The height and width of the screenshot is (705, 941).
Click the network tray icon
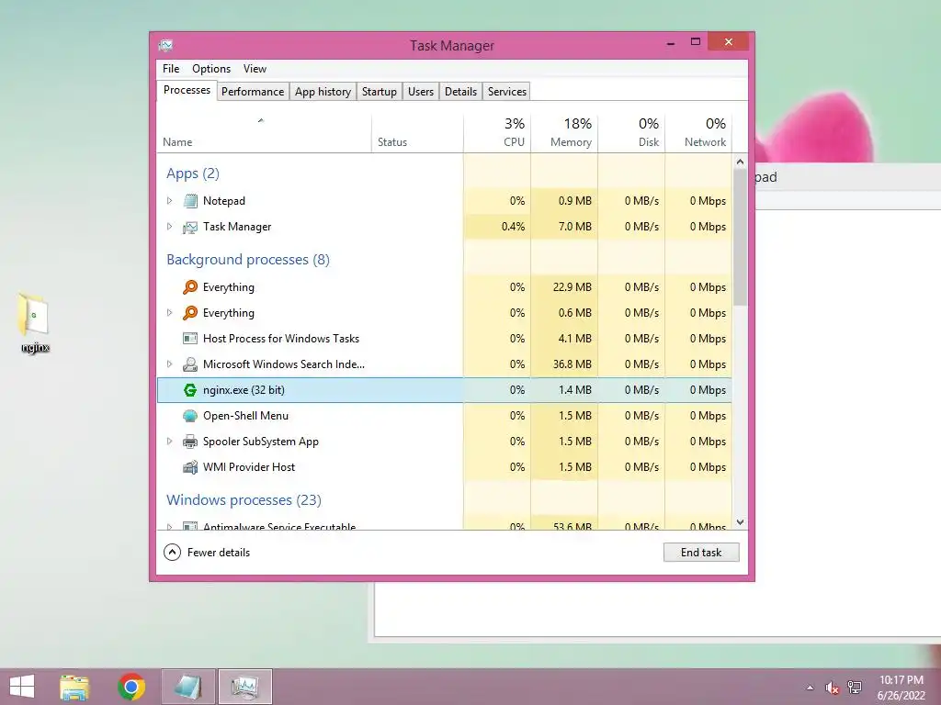click(855, 688)
